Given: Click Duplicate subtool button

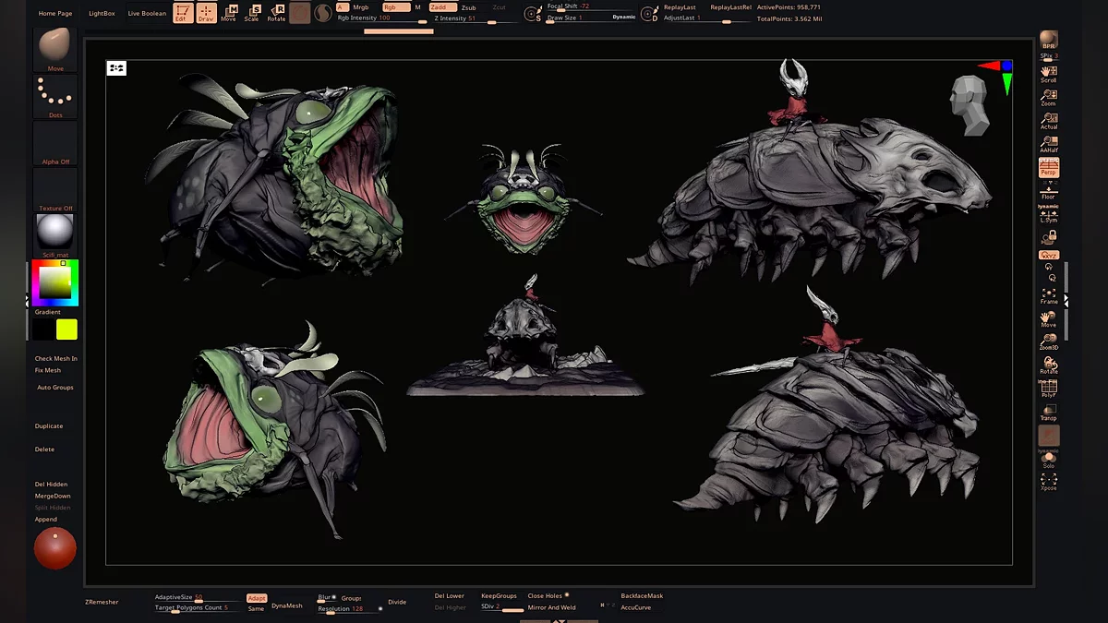Looking at the screenshot, I should [x=49, y=426].
